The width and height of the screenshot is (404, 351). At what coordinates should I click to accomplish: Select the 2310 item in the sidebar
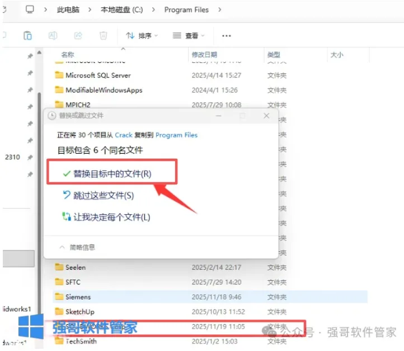click(x=12, y=157)
